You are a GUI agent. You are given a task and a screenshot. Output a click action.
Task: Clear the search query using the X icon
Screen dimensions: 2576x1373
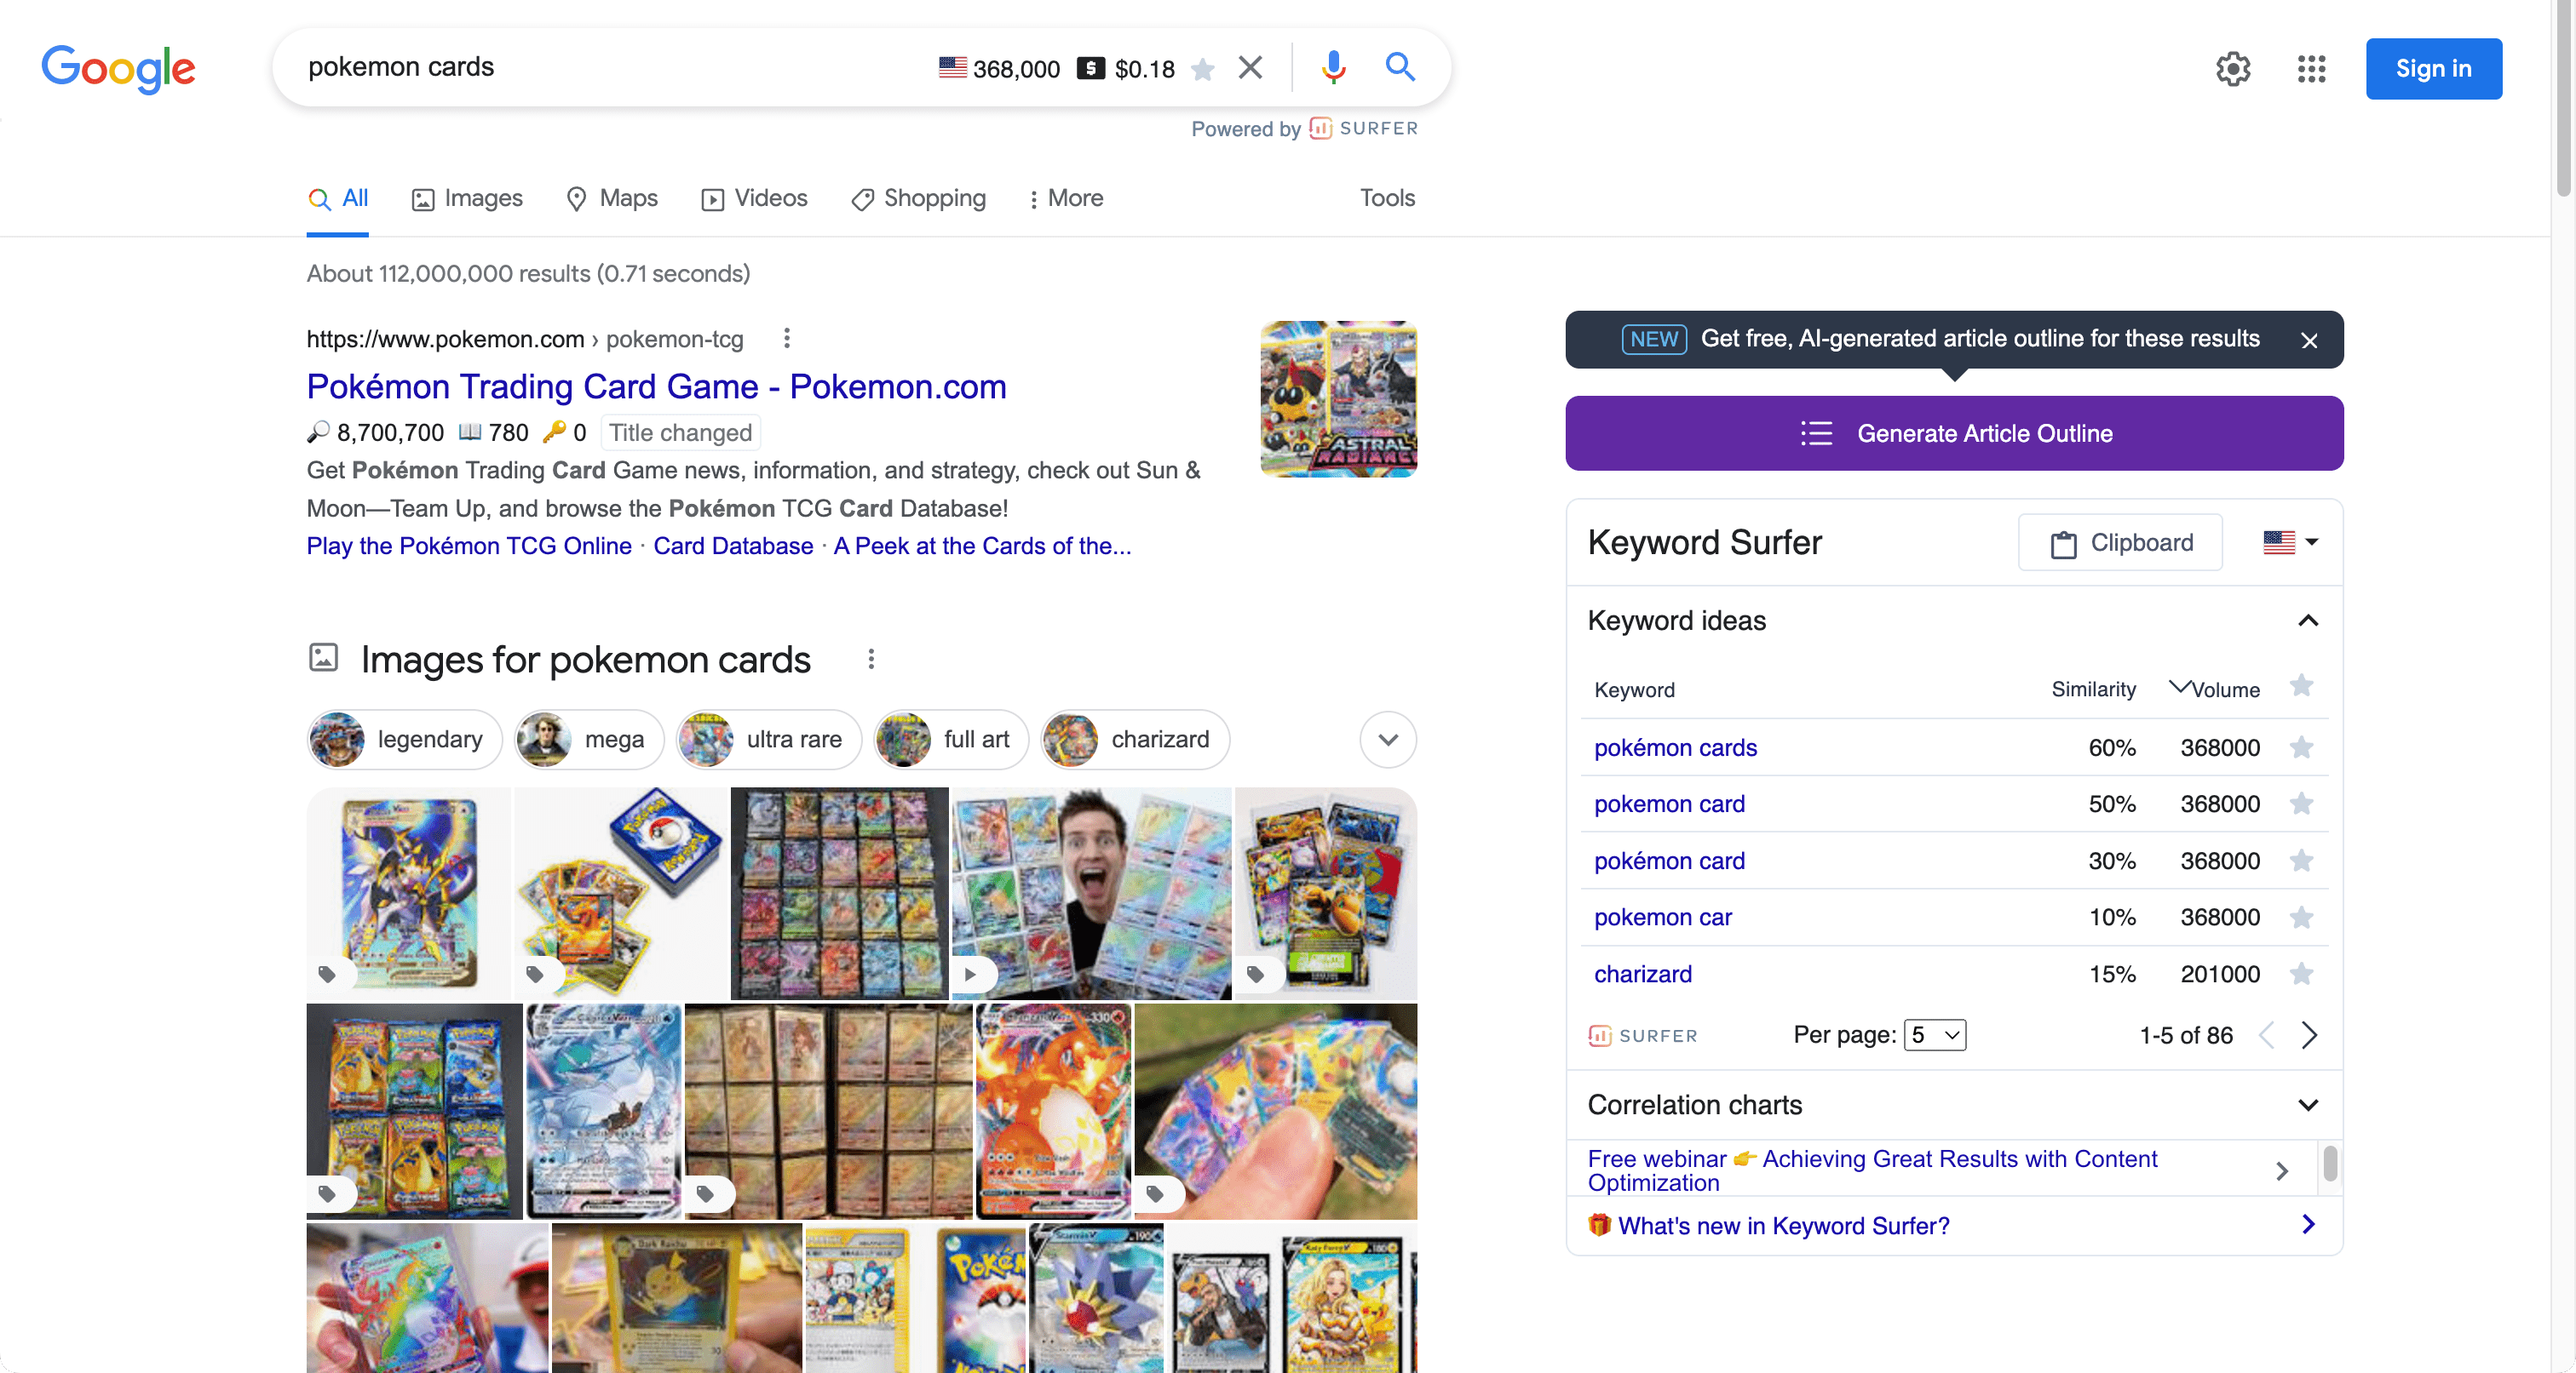tap(1249, 67)
